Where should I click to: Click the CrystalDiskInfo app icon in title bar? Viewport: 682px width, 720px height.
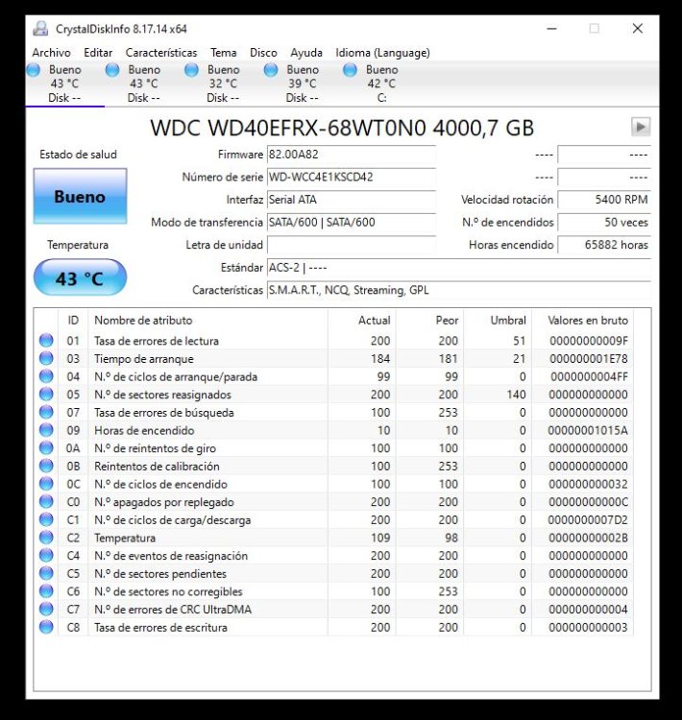coord(40,29)
